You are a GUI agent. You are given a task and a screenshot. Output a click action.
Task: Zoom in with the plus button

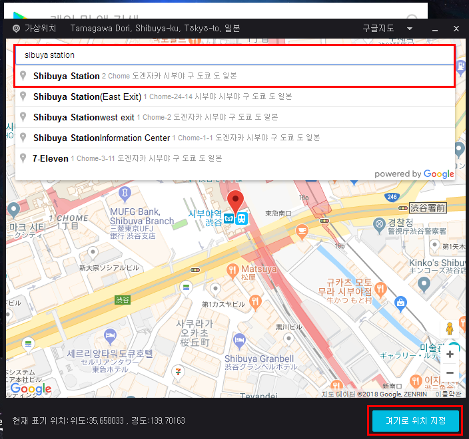pos(450,355)
